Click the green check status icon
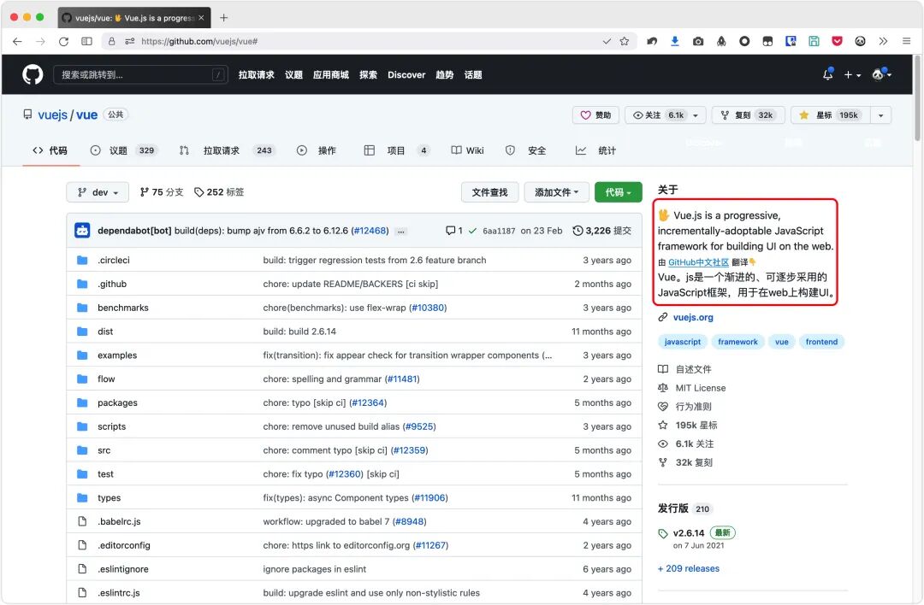The width and height of the screenshot is (924, 605). point(472,231)
